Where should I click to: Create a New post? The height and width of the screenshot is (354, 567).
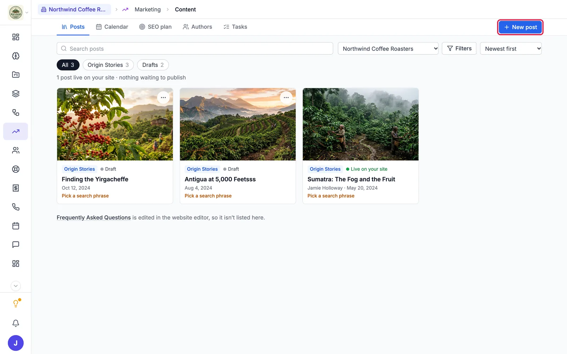(x=520, y=27)
